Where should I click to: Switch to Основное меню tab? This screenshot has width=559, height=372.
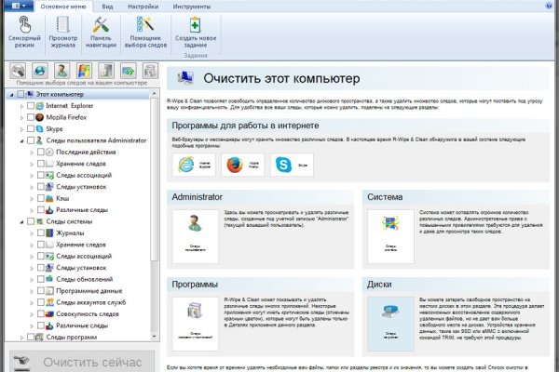point(63,7)
